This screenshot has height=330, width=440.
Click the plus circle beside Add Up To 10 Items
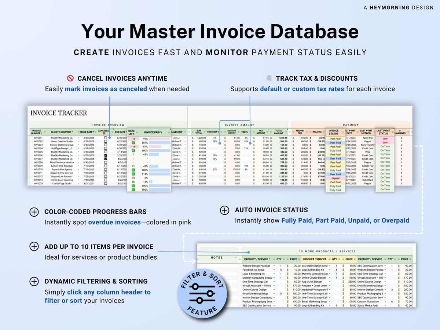[x=34, y=247]
